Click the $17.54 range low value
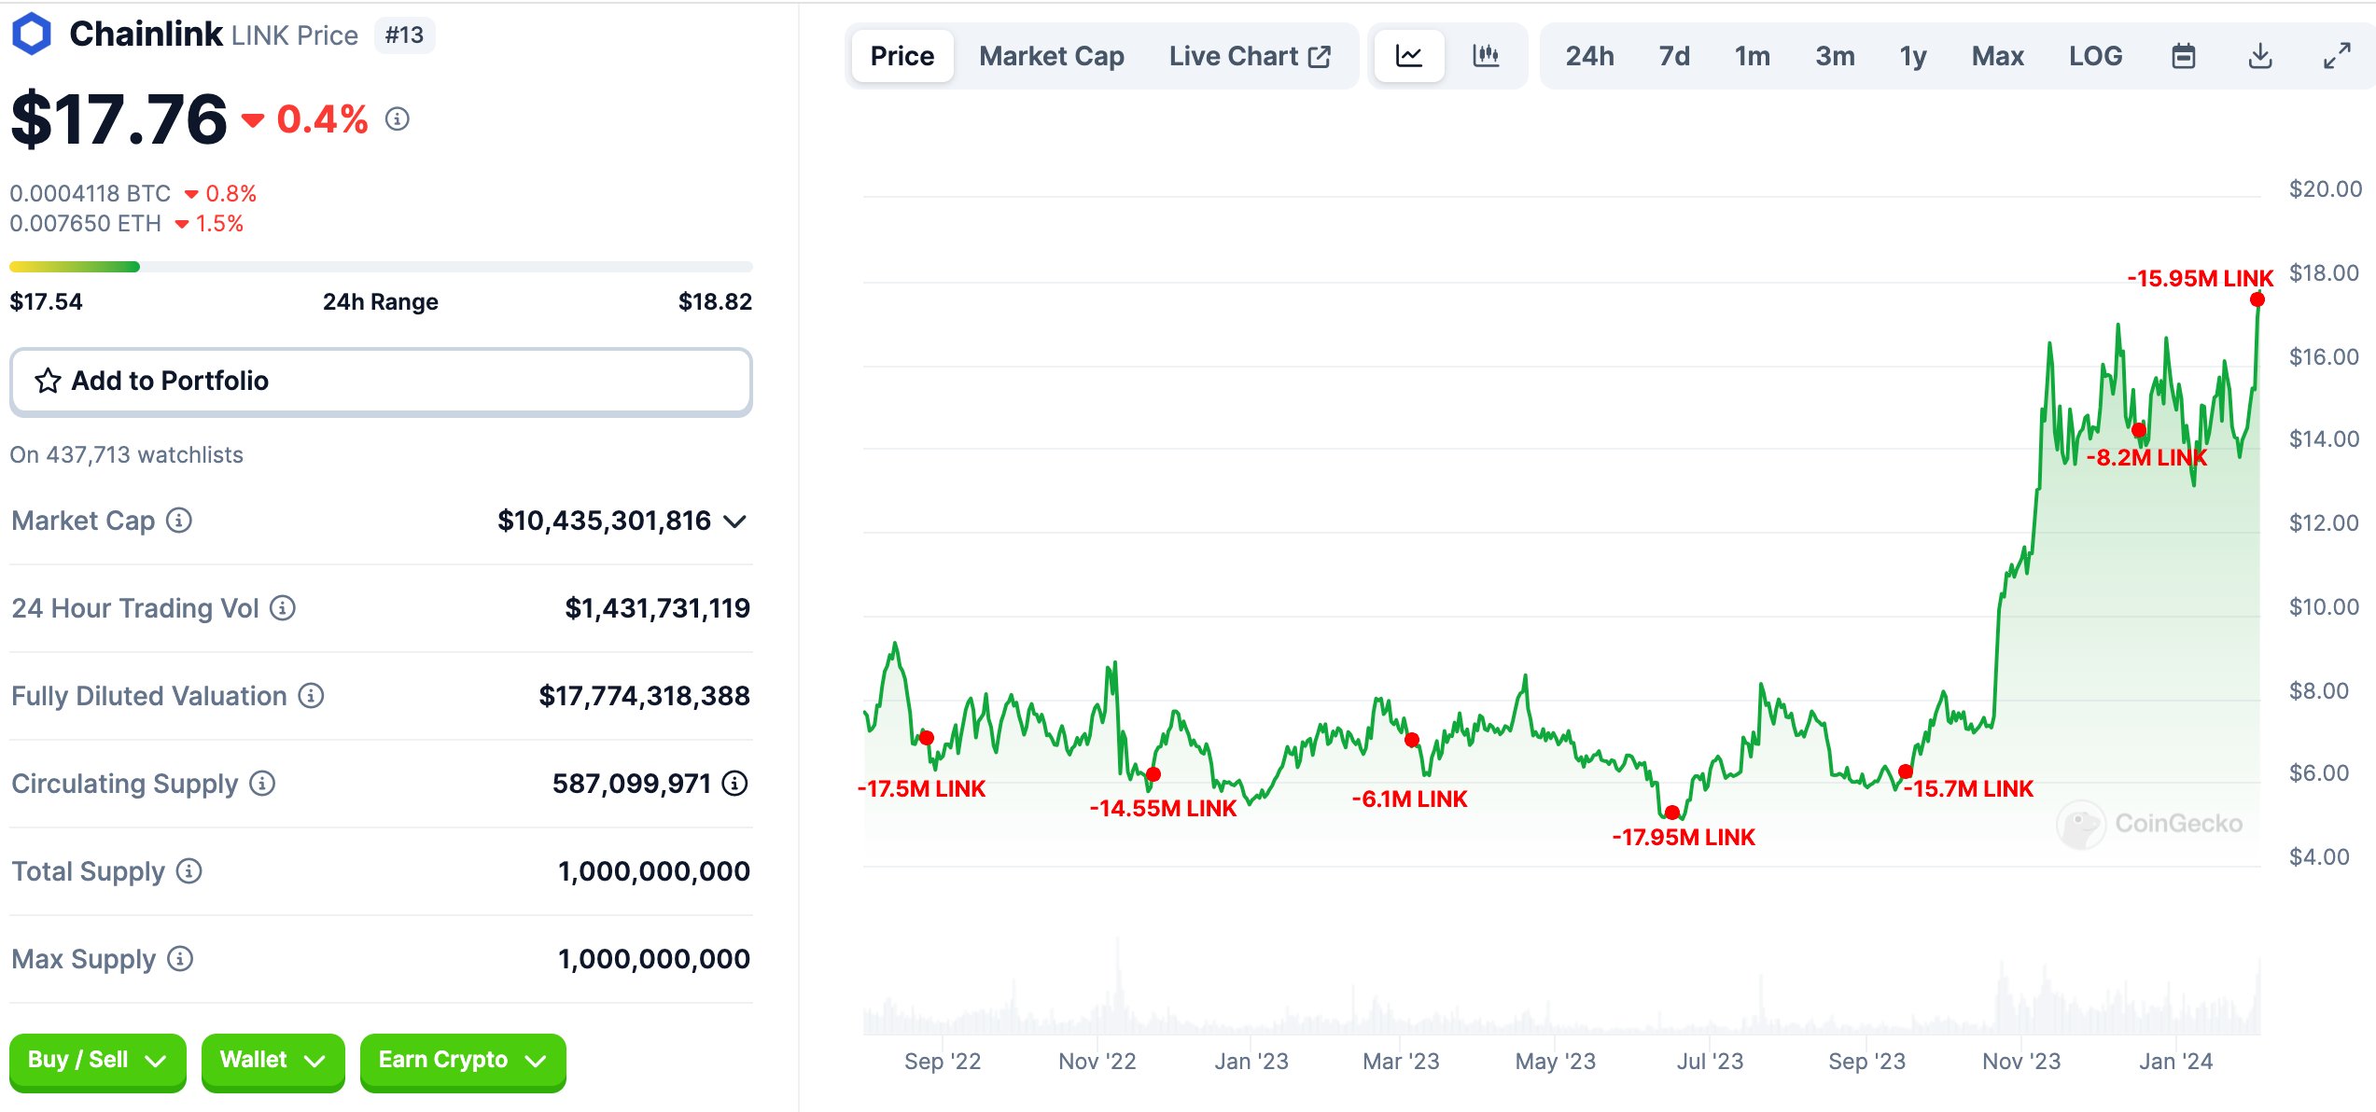The width and height of the screenshot is (2376, 1112). click(x=46, y=302)
